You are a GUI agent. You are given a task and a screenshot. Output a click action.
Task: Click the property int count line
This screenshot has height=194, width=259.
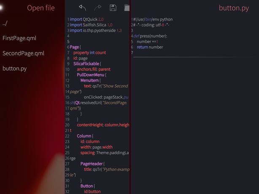89,53
